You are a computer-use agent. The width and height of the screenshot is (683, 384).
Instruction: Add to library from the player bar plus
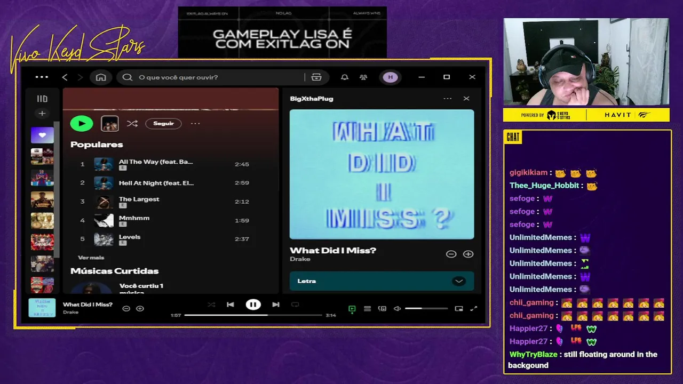140,308
